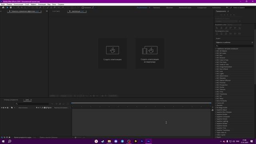Click the audio speaker column icon in the timeline
Screen dimensions: 256x144
[4, 108]
